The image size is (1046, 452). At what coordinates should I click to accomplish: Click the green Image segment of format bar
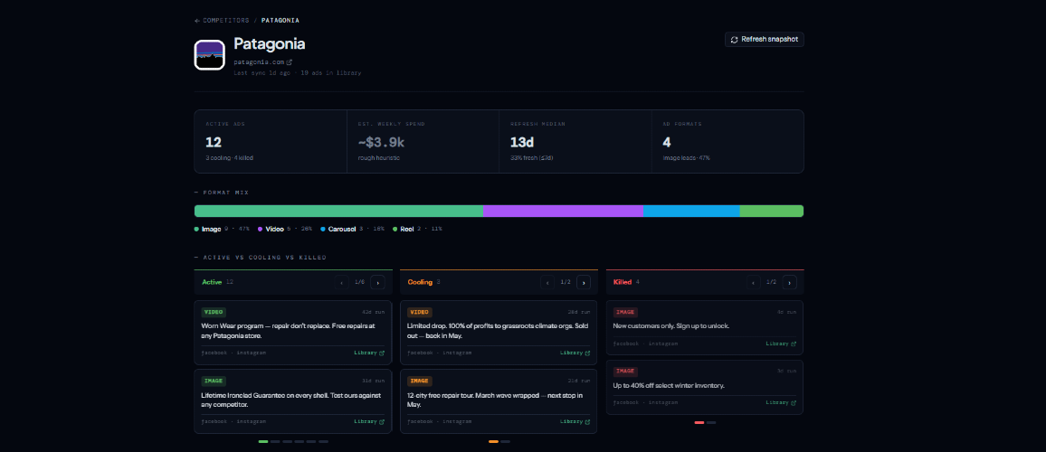point(338,212)
